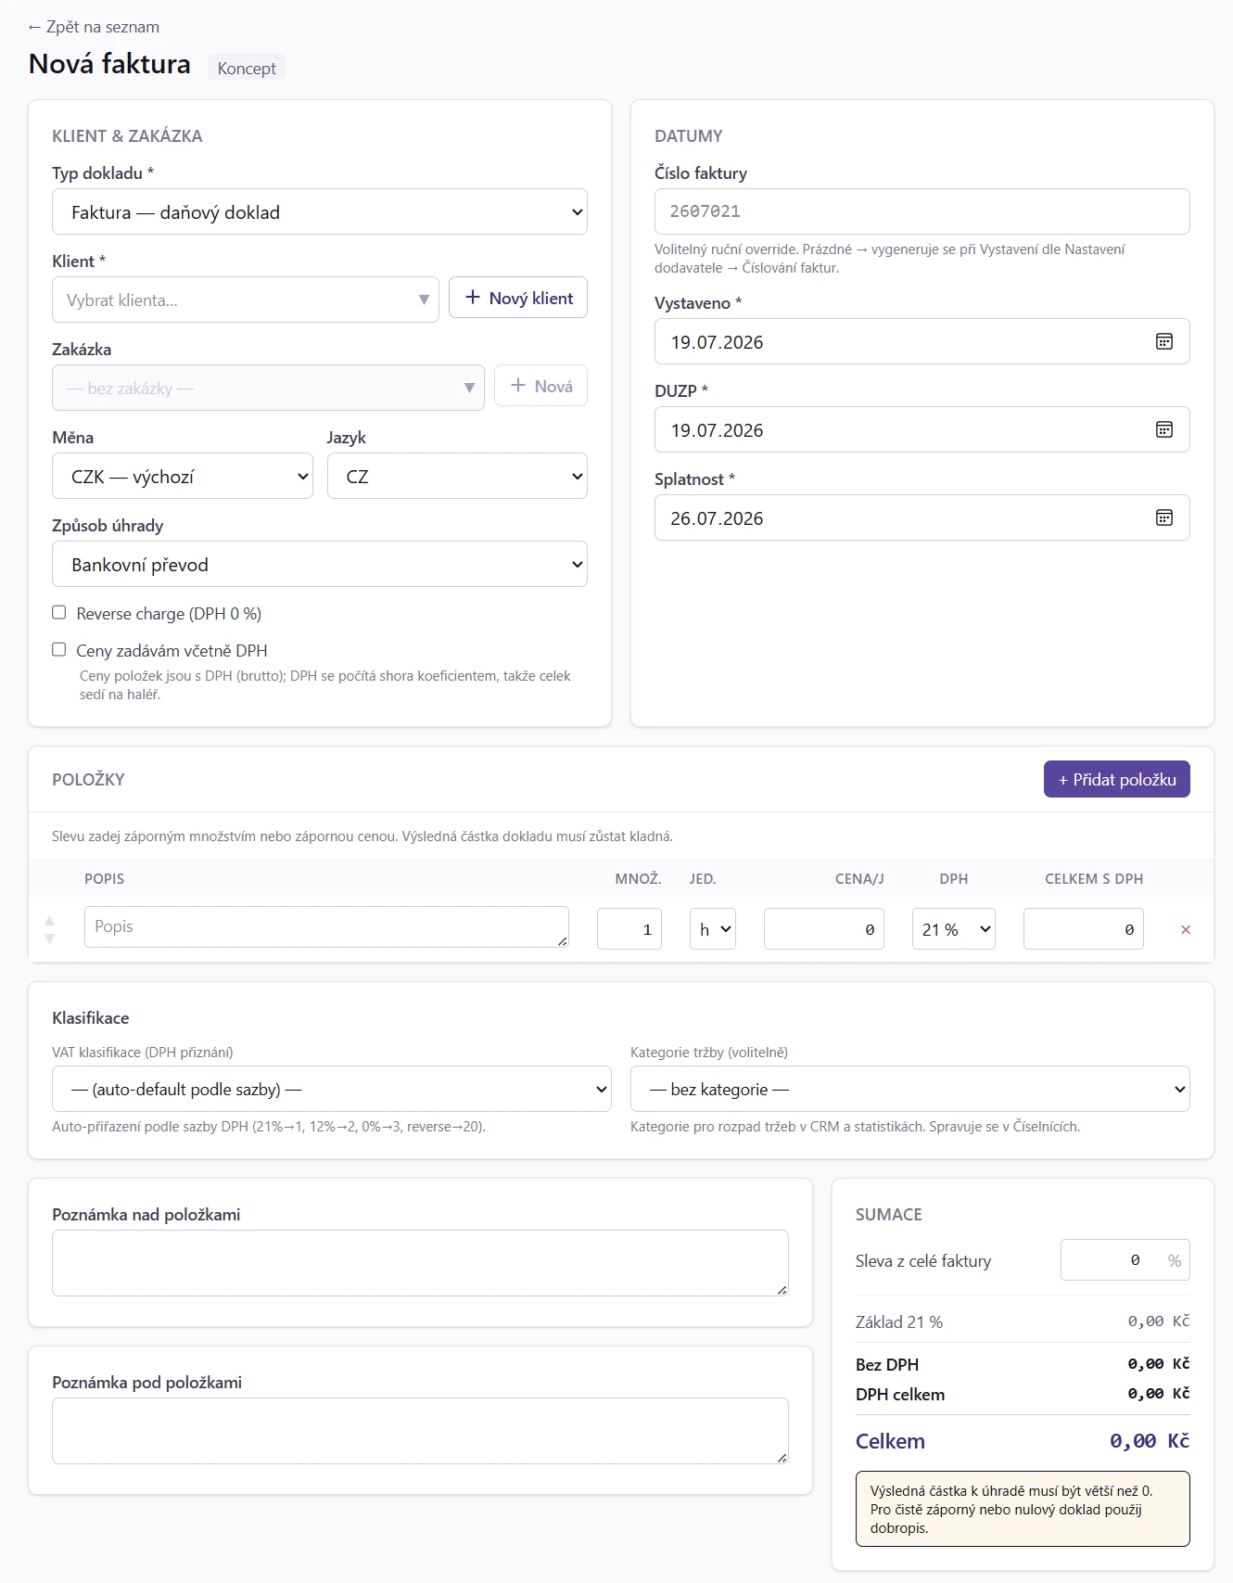Focus the item Popis text field
The image size is (1233, 1583).
(326, 926)
